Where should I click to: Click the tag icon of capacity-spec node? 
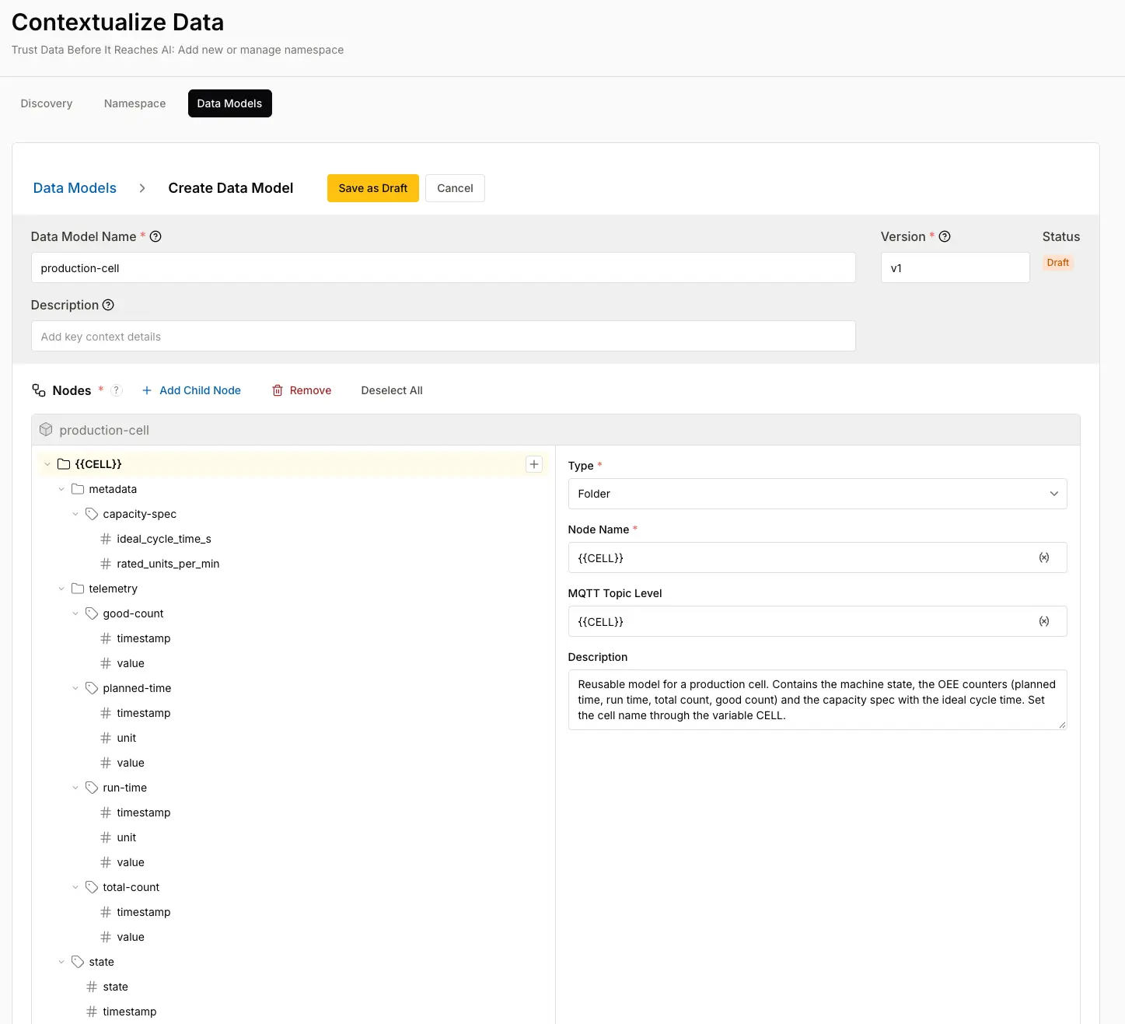pos(92,514)
